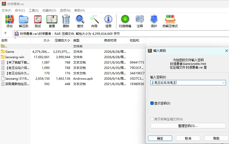Sort by the 压缩后大小 column header
Screen dimensions: 229x144
tap(61, 40)
